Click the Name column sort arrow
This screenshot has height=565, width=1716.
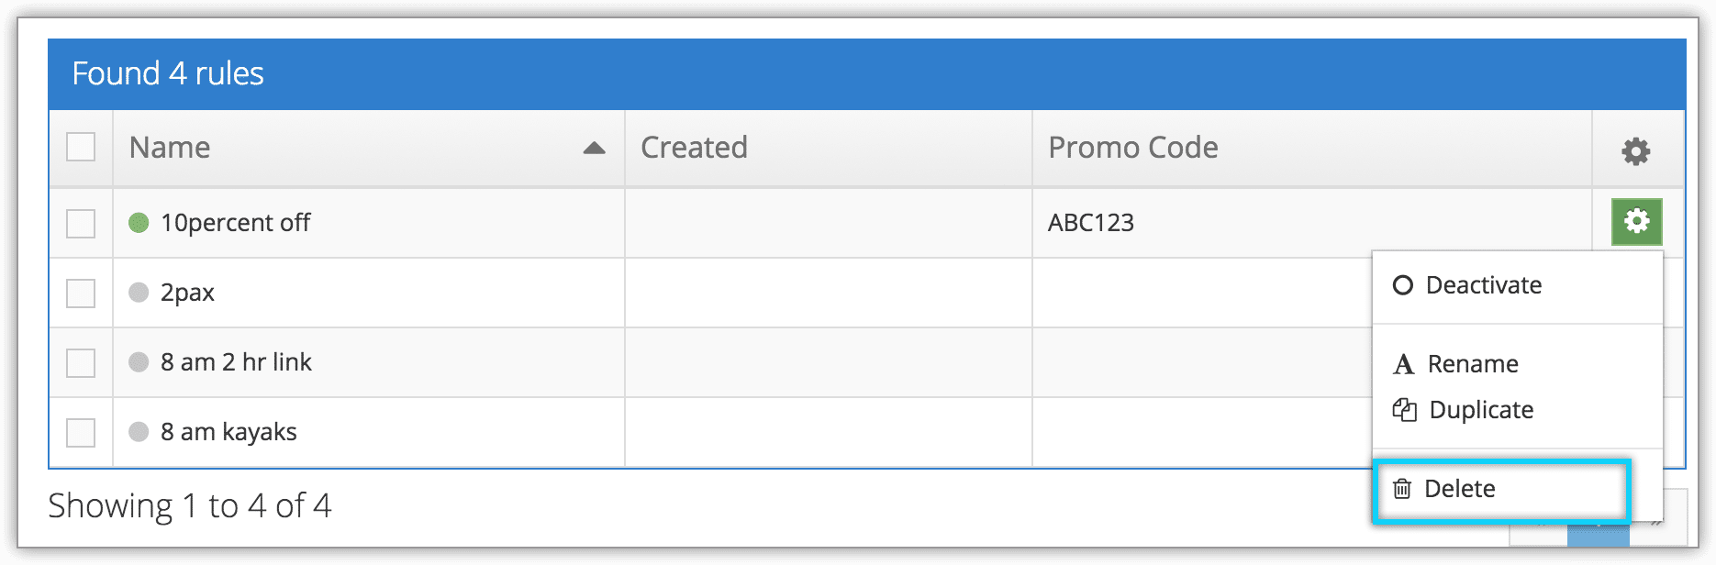594,148
